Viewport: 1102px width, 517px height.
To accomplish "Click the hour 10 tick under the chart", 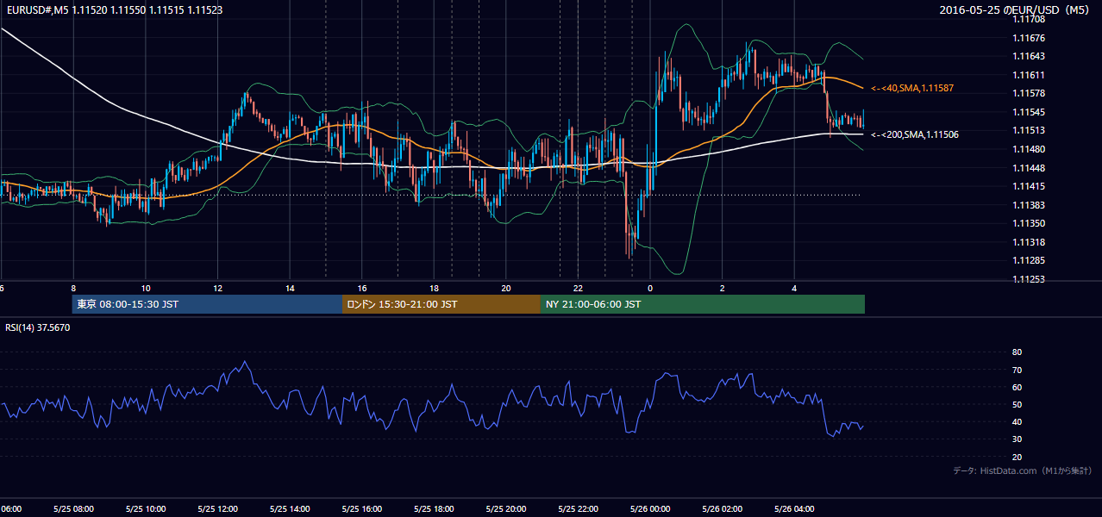I will click(146, 289).
